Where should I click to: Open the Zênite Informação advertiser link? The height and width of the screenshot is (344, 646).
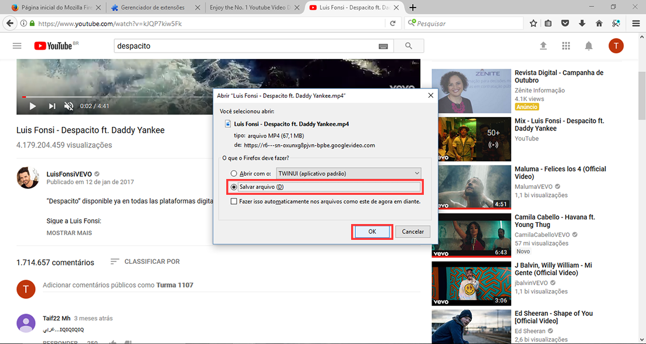540,91
